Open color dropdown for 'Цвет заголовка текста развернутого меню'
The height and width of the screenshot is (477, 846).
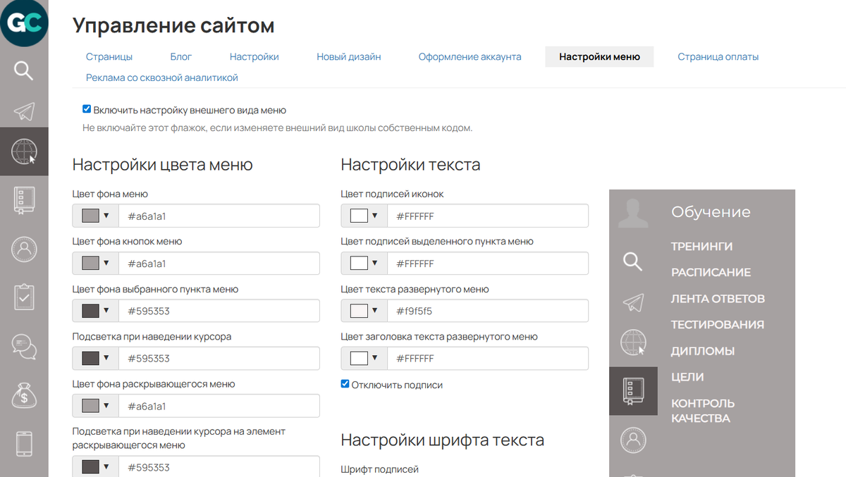pos(364,359)
